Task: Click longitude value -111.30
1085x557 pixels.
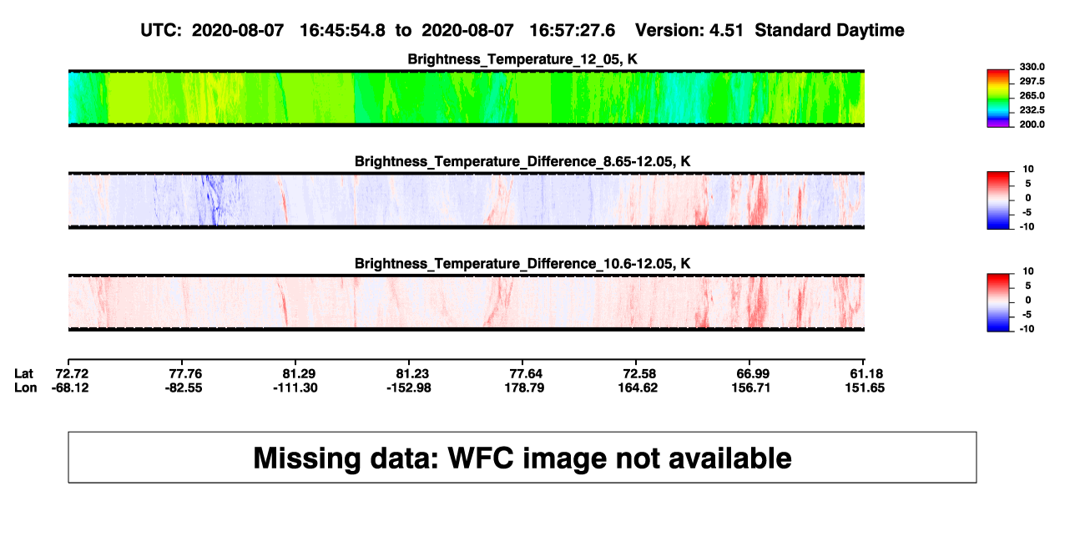Action: 295,387
